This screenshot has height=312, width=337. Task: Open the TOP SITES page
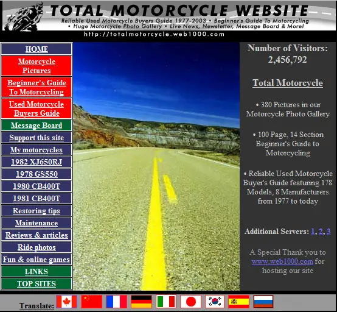pos(36,283)
